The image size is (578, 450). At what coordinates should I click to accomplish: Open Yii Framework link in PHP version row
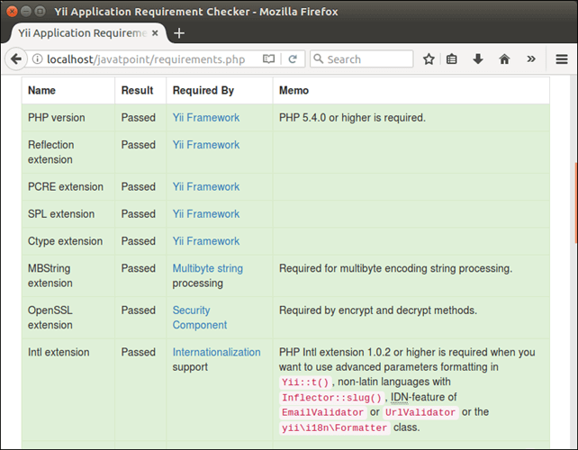coord(206,118)
